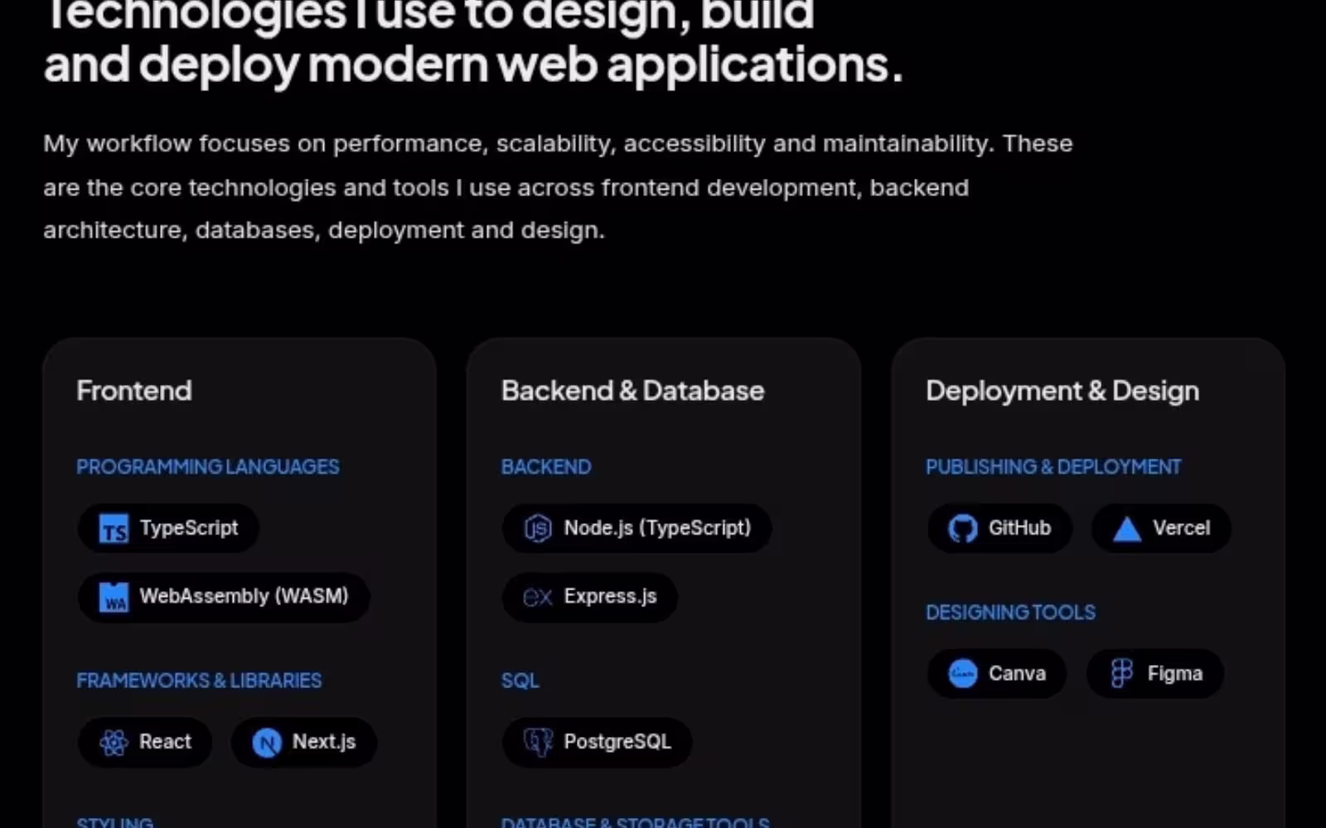The width and height of the screenshot is (1326, 828).
Task: Click the SQL section label
Action: pyautogui.click(x=520, y=681)
